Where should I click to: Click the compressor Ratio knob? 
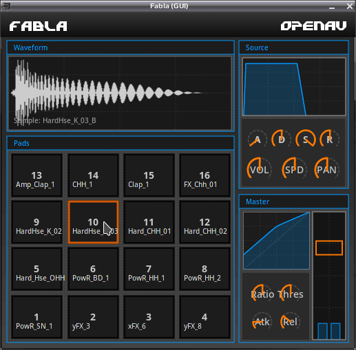262,294
